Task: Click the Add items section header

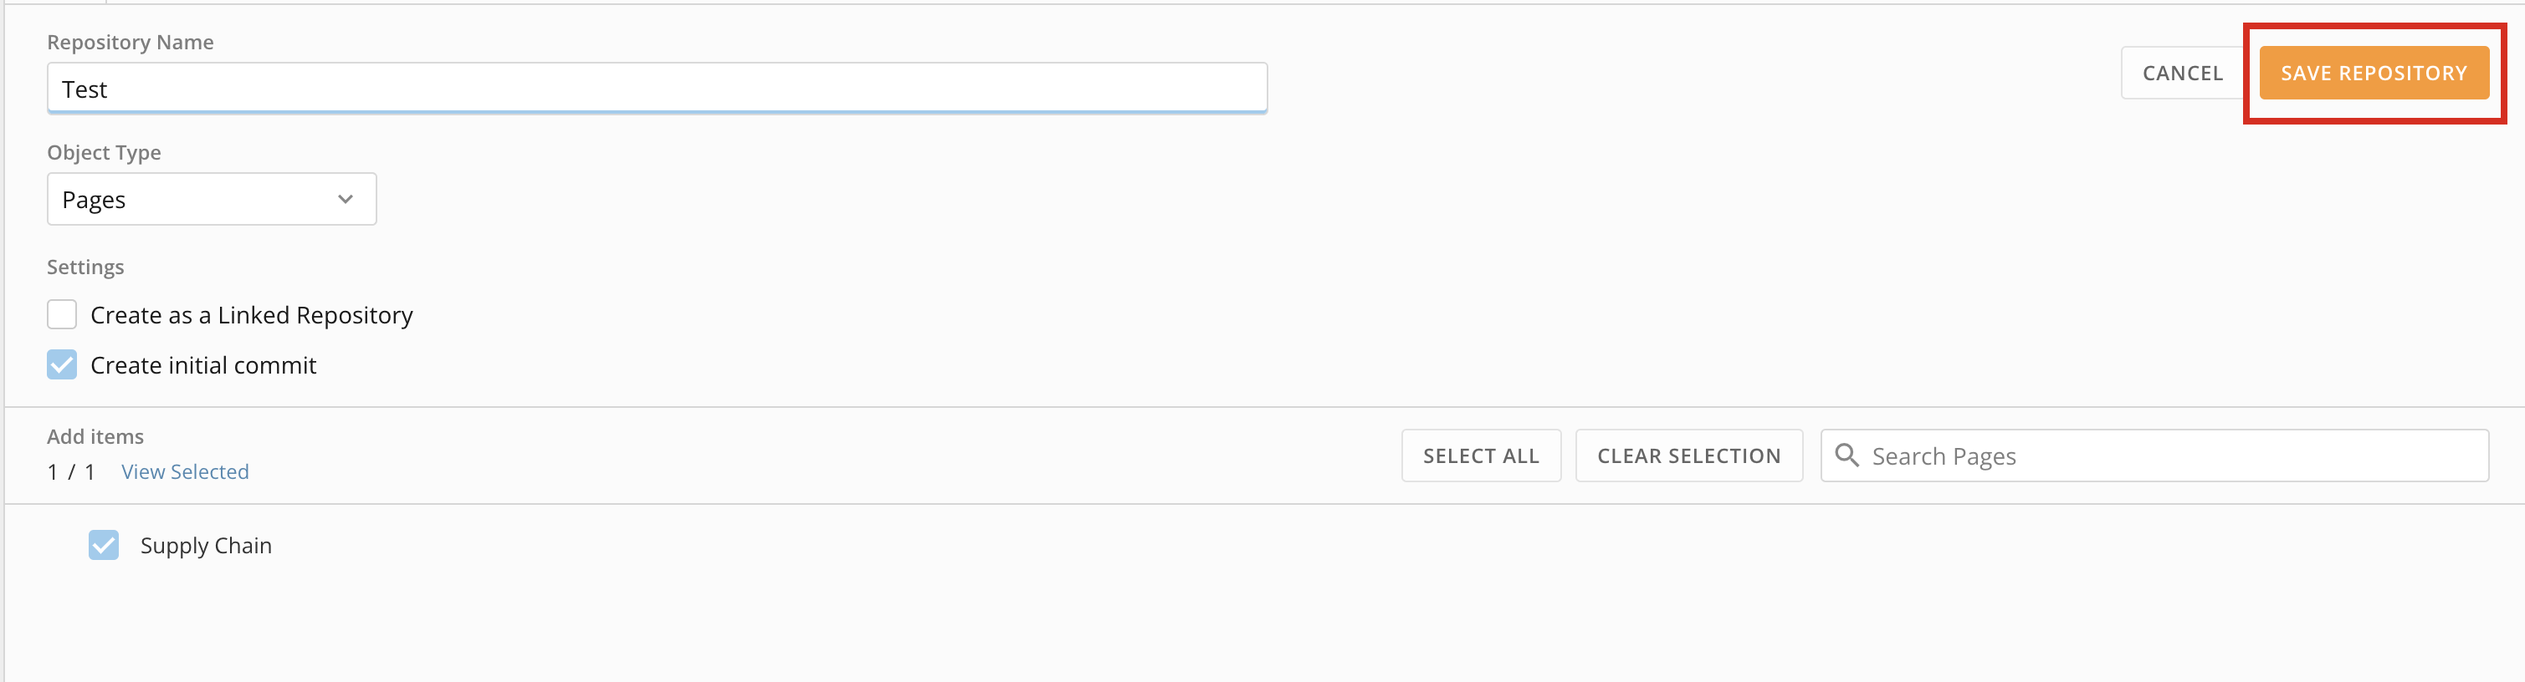Action: pos(95,435)
